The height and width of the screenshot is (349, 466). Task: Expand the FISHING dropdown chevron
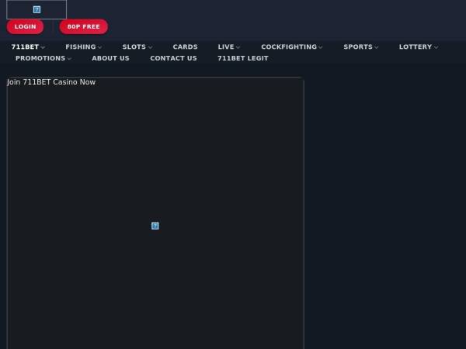pos(100,47)
